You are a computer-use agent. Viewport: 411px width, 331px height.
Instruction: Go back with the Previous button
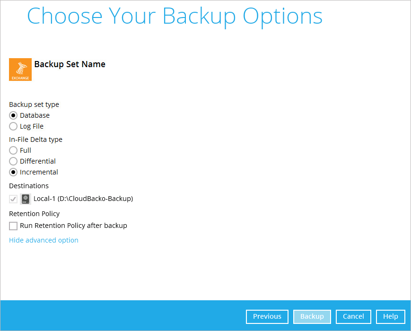point(267,316)
